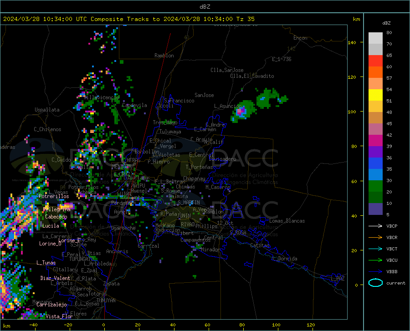
Task: Click the Vista_Flor place label
Action: tap(59, 316)
